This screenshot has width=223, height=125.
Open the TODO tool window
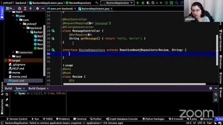tap(48, 119)
